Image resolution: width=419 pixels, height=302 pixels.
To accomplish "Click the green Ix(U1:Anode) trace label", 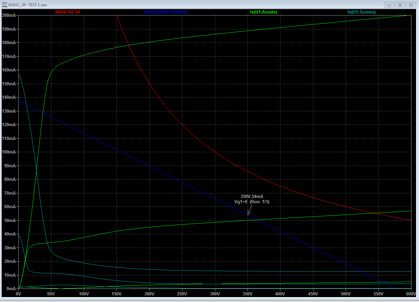I will pyautogui.click(x=263, y=12).
